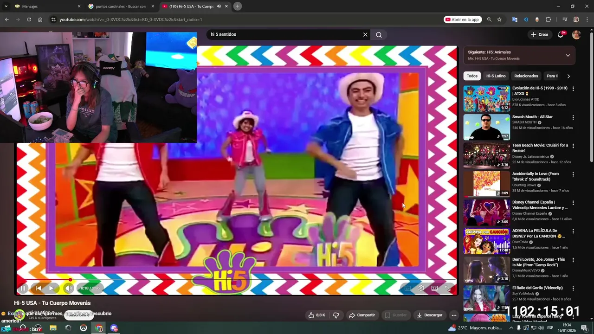Open the Crear create menu
Image resolution: width=594 pixels, height=334 pixels.
click(540, 34)
